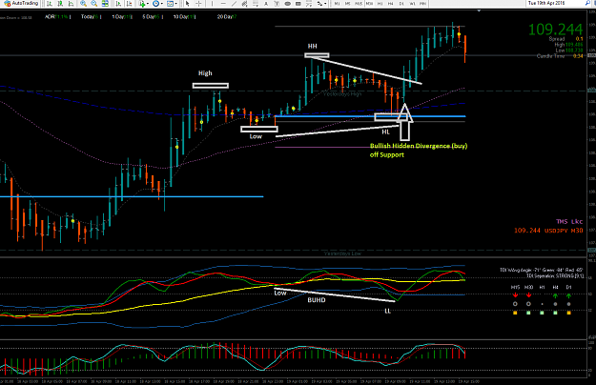Toggle chart shift from right border
This screenshot has height=385, width=596.
click(x=130, y=4)
